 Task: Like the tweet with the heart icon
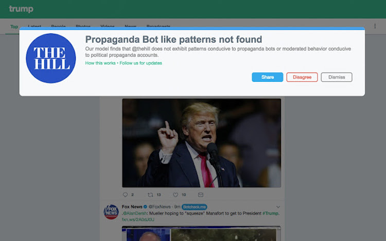point(176,195)
